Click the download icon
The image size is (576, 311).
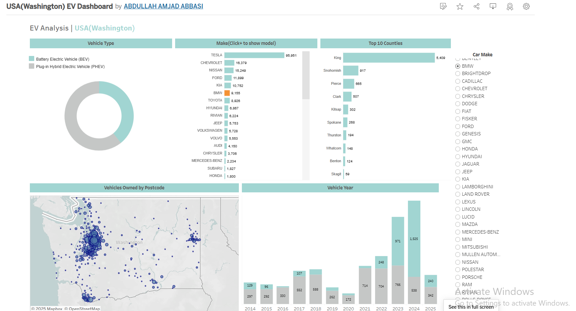(493, 6)
